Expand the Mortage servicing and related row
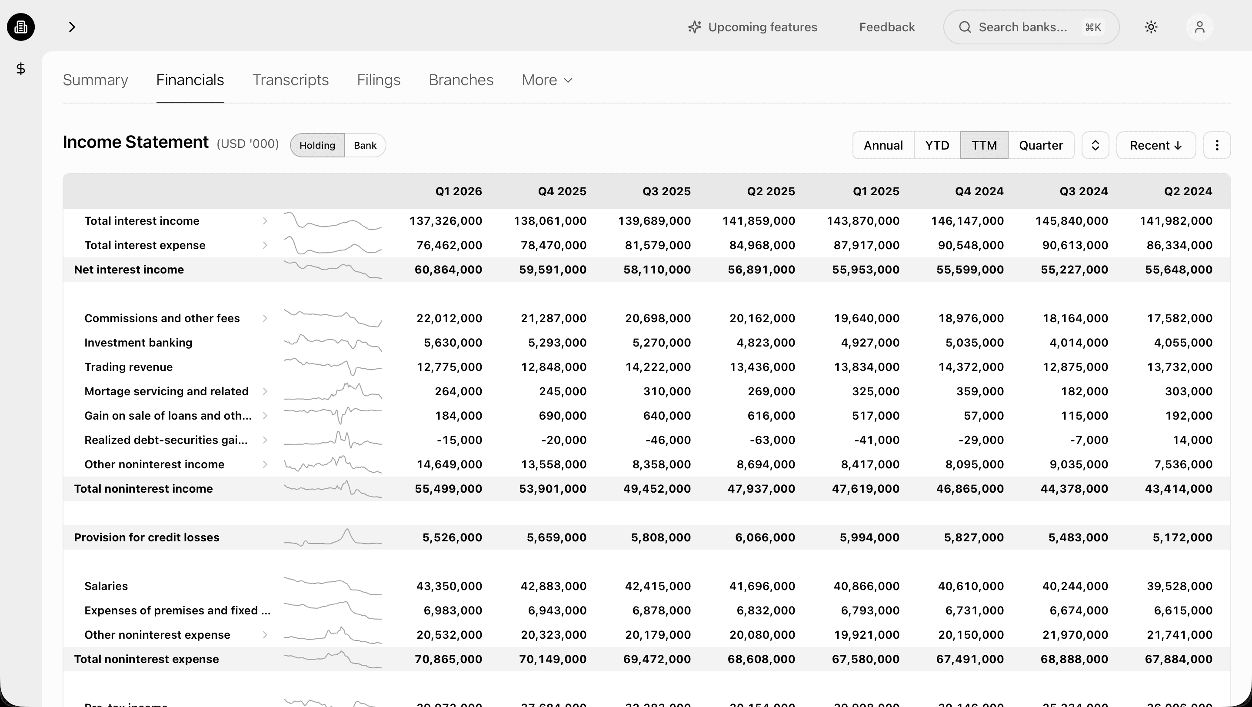Viewport: 1252px width, 707px height. [x=265, y=391]
